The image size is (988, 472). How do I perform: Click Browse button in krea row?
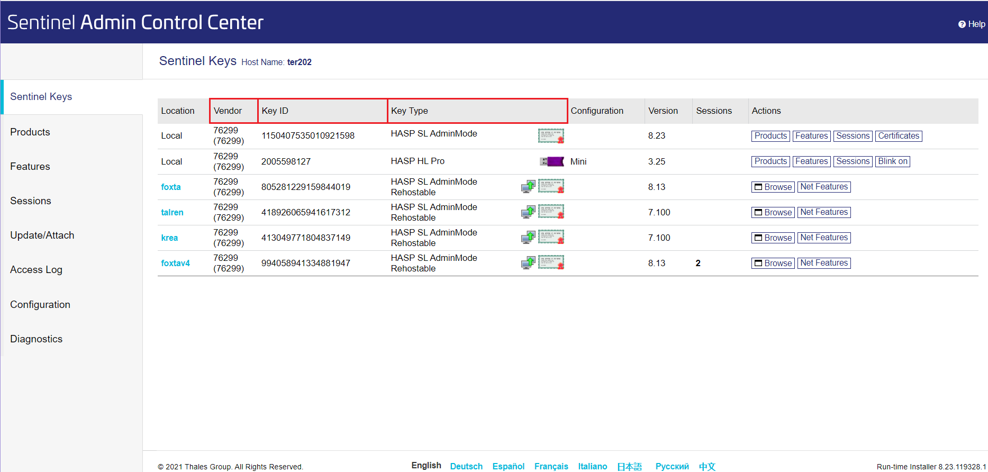[773, 238]
